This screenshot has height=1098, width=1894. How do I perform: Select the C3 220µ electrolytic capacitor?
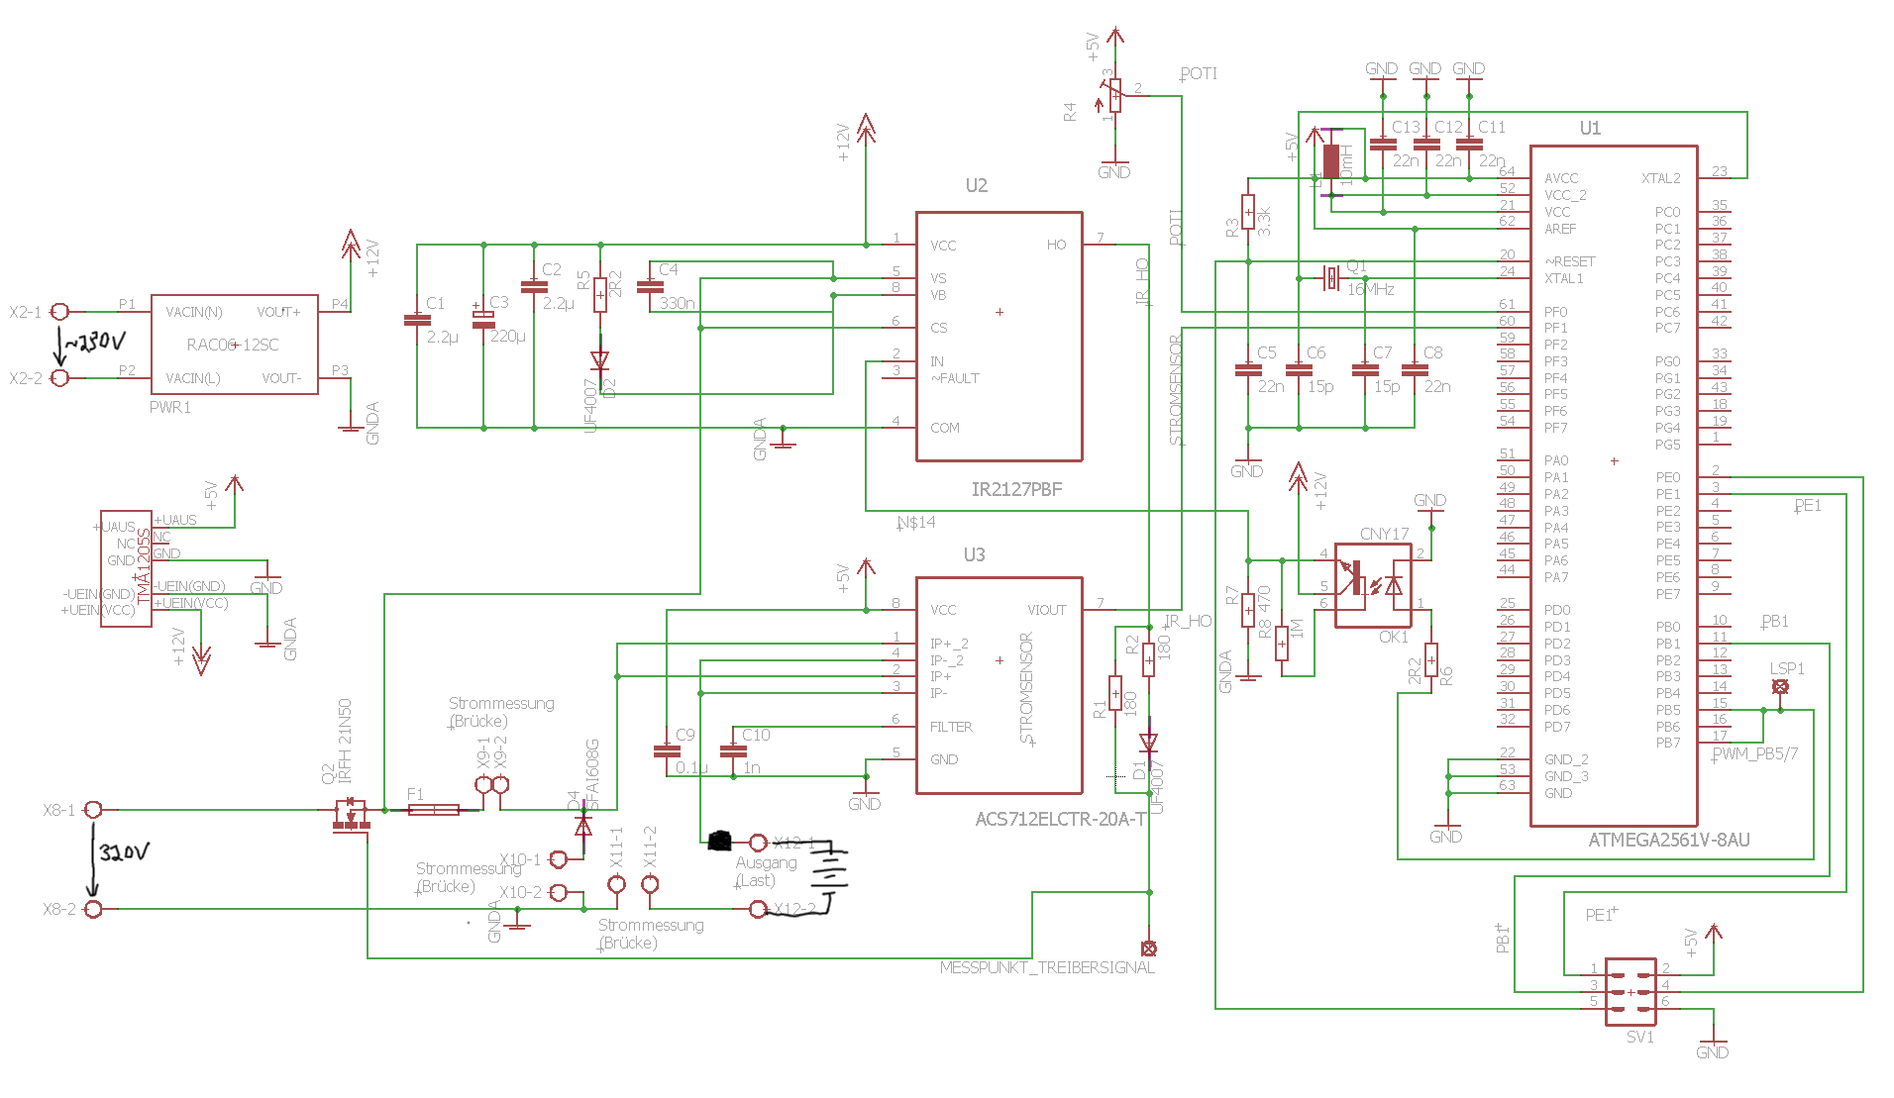pyautogui.click(x=483, y=319)
